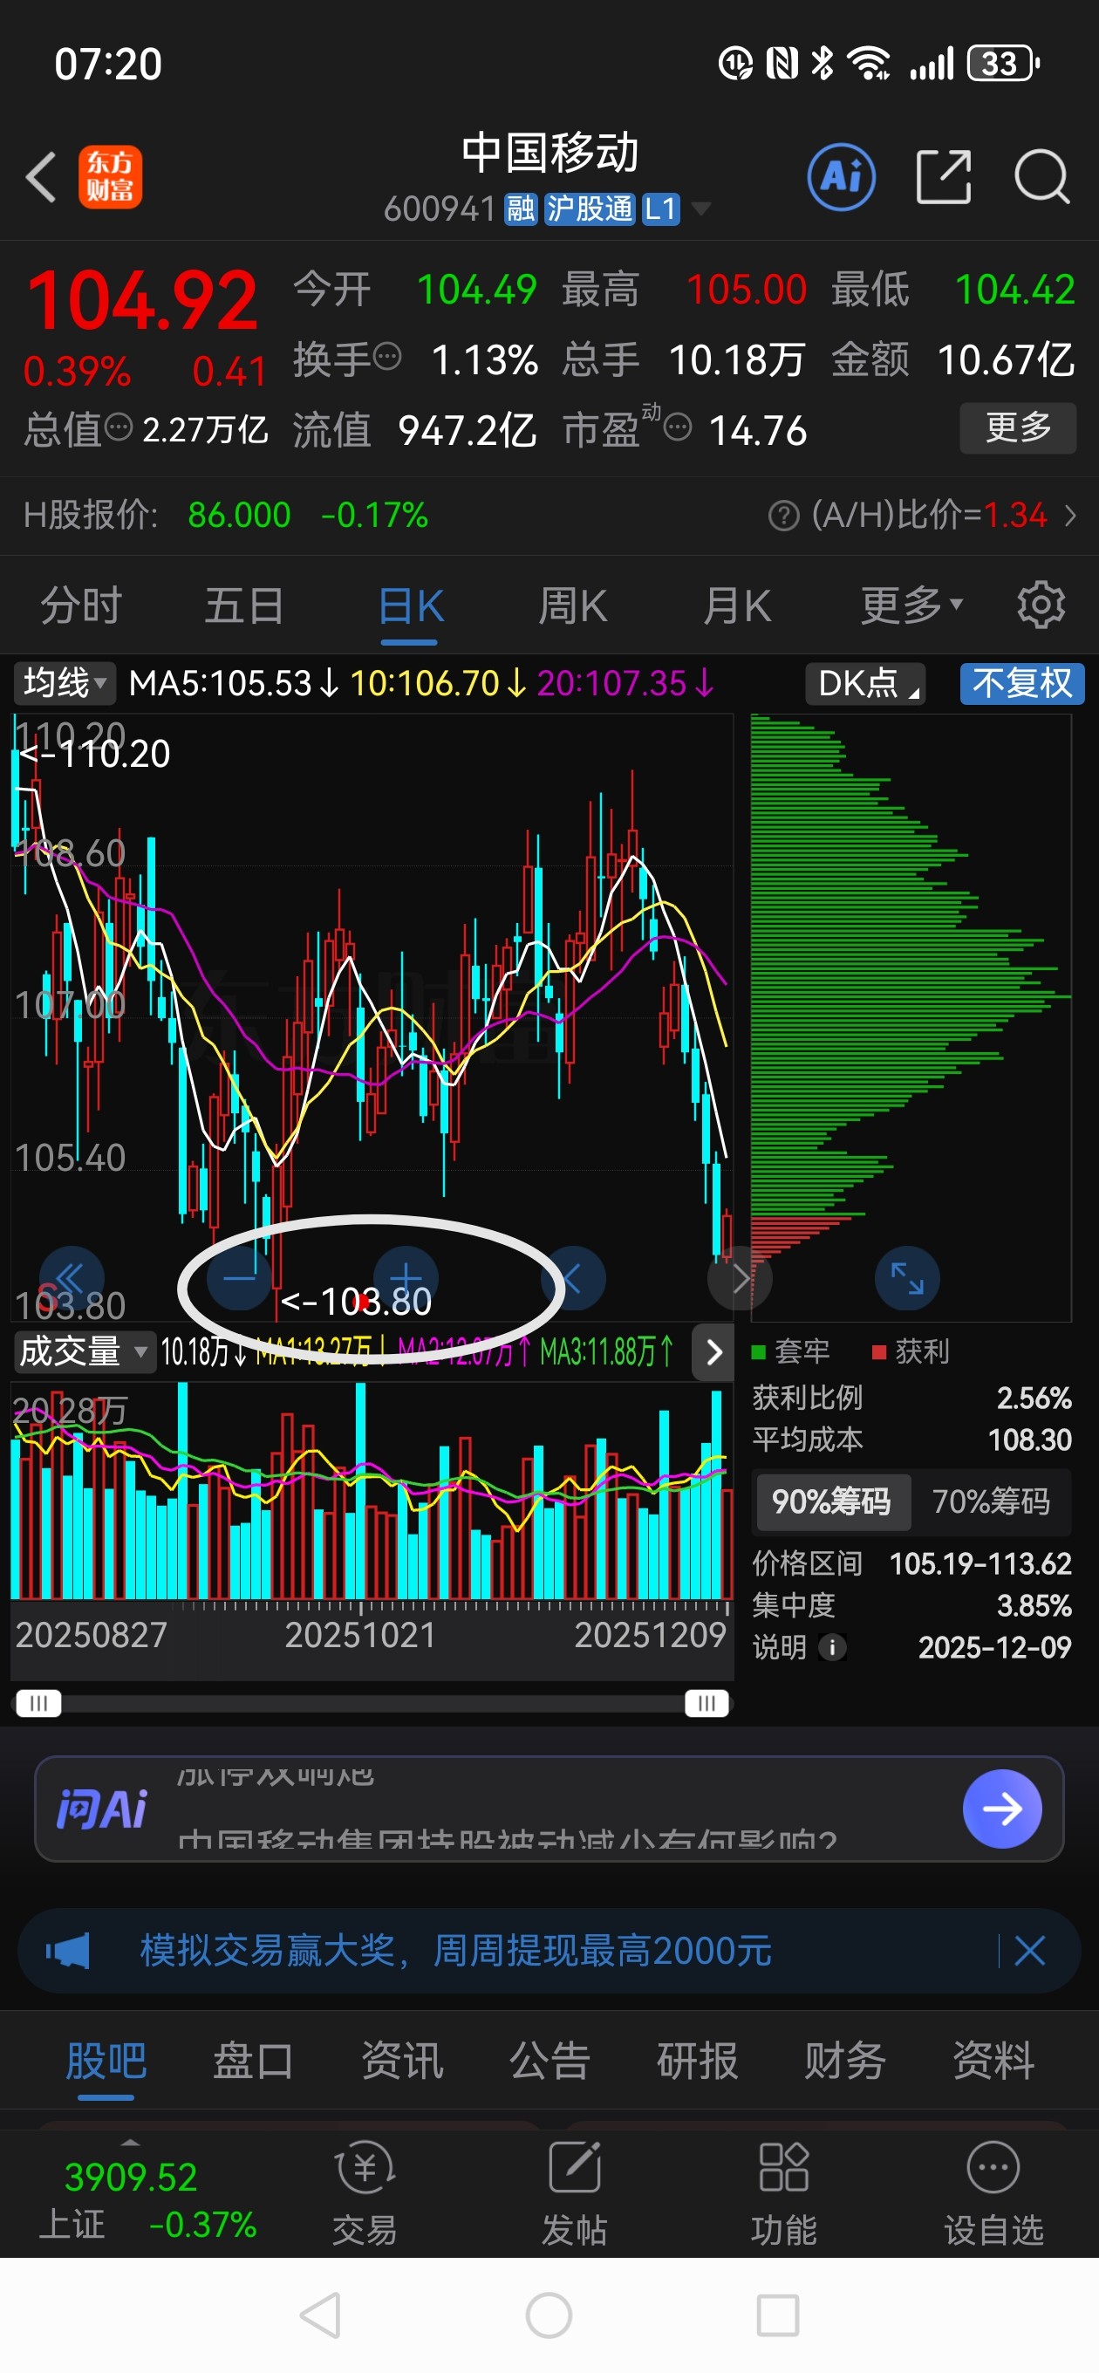1099x2373 pixels.
Task: Open the 成交量 indicator dropdown
Action: tap(84, 1351)
